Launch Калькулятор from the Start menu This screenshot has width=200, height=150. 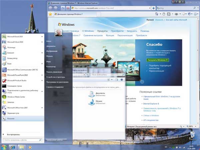pos(22,58)
